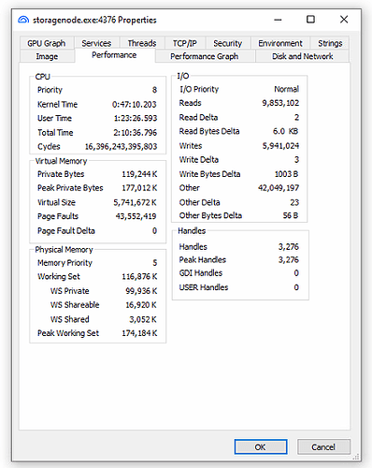Click Peak Private Bytes value 177,012 K
372x468 pixels.
139,188
